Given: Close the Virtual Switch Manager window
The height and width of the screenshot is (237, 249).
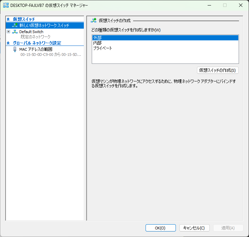Looking at the screenshot, I should (x=241, y=5).
